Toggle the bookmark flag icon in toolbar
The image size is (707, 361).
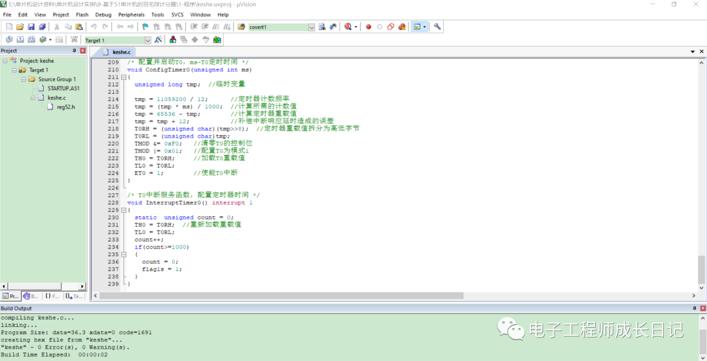(x=145, y=27)
